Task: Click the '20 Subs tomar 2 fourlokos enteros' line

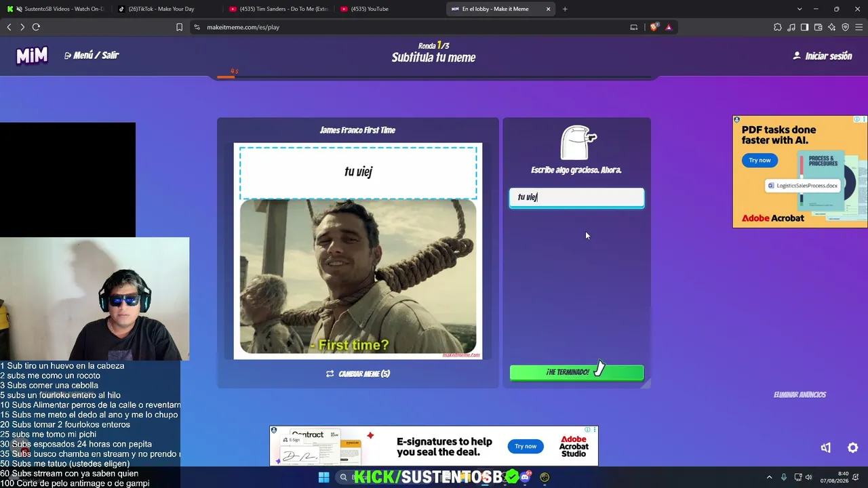Action: click(x=65, y=425)
